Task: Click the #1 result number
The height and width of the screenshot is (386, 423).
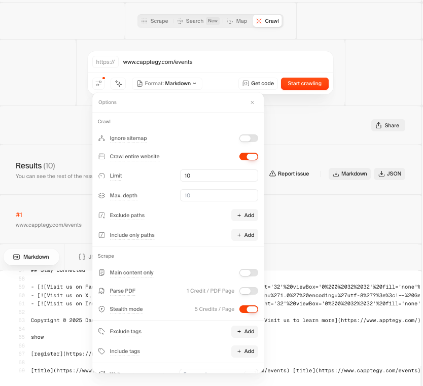Action: (x=19, y=215)
